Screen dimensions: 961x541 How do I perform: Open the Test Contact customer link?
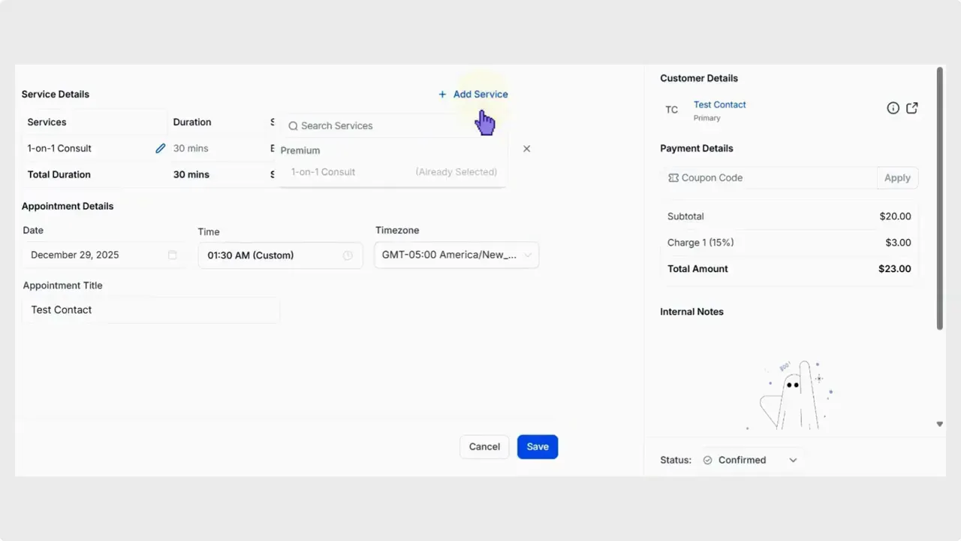719,104
